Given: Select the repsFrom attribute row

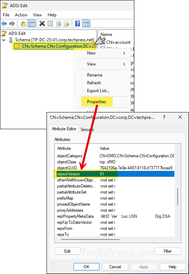Looking at the screenshot, I should pyautogui.click(x=115, y=228).
